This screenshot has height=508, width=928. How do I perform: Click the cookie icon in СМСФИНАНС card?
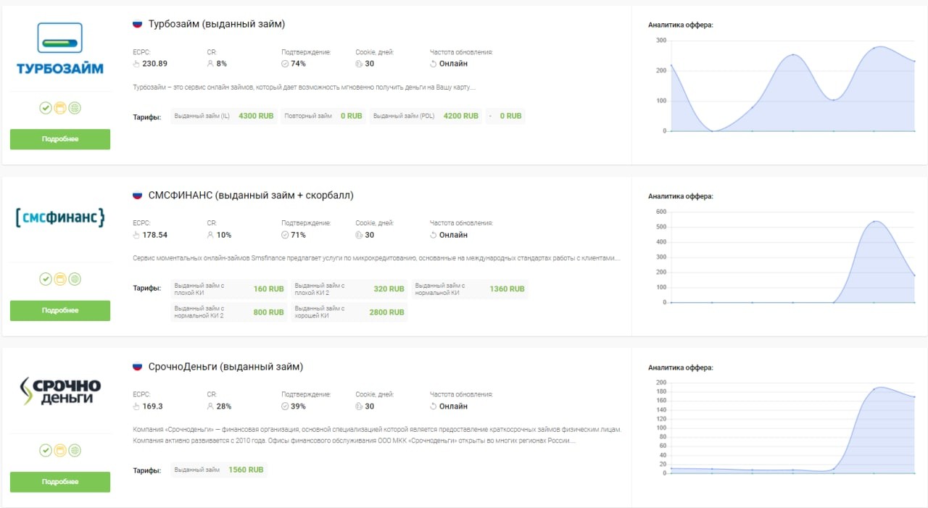359,235
